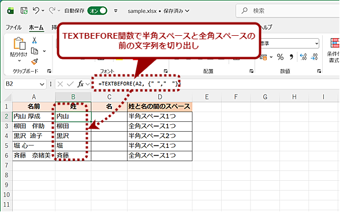Click the Decrease Decimal icon
340x212 pixels.
pyautogui.click(x=314, y=57)
